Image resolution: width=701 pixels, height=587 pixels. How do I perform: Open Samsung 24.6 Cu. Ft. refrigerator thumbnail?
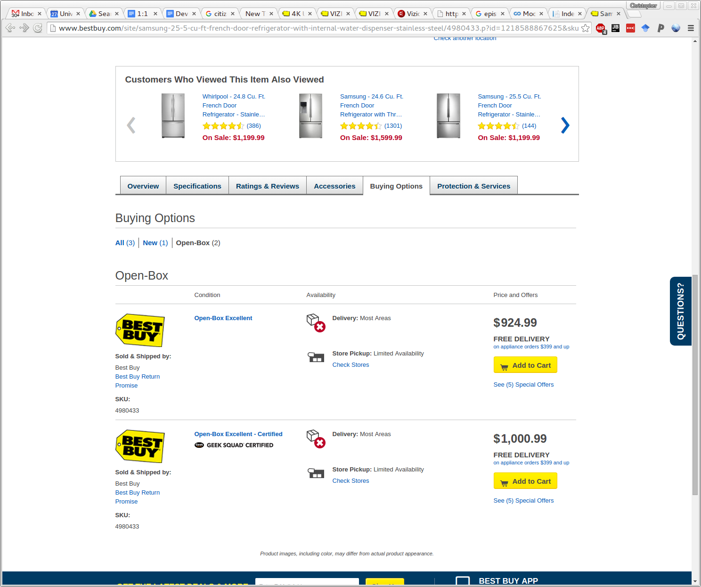[311, 116]
